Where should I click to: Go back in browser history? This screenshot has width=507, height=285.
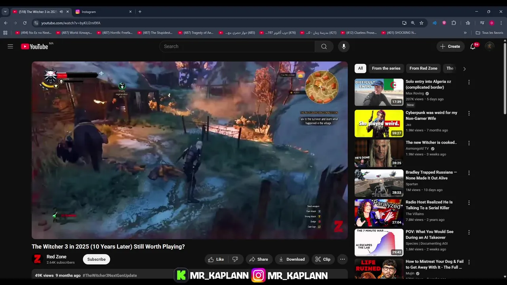tap(6, 23)
